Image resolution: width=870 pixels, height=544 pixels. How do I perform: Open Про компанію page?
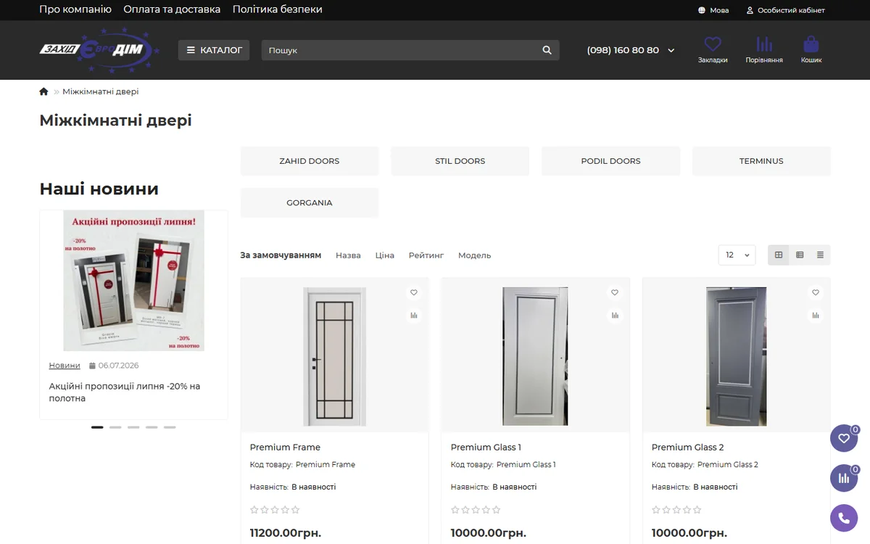(75, 9)
